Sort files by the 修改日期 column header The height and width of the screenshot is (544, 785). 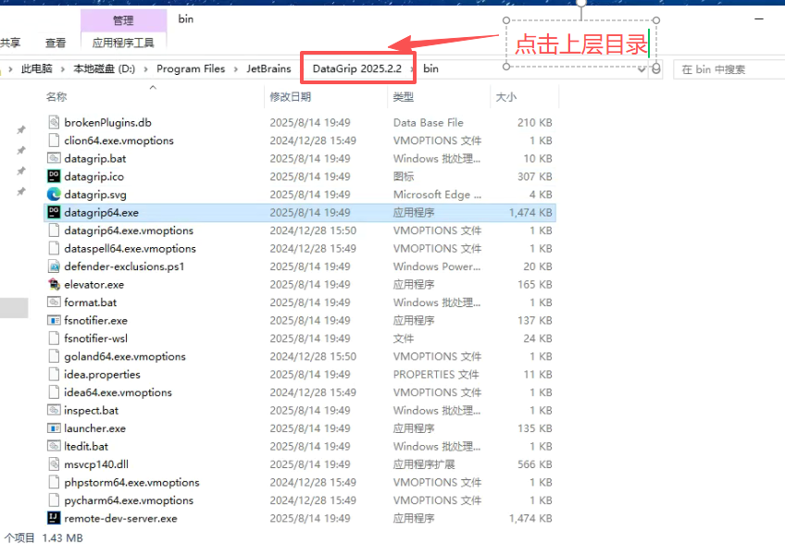290,96
